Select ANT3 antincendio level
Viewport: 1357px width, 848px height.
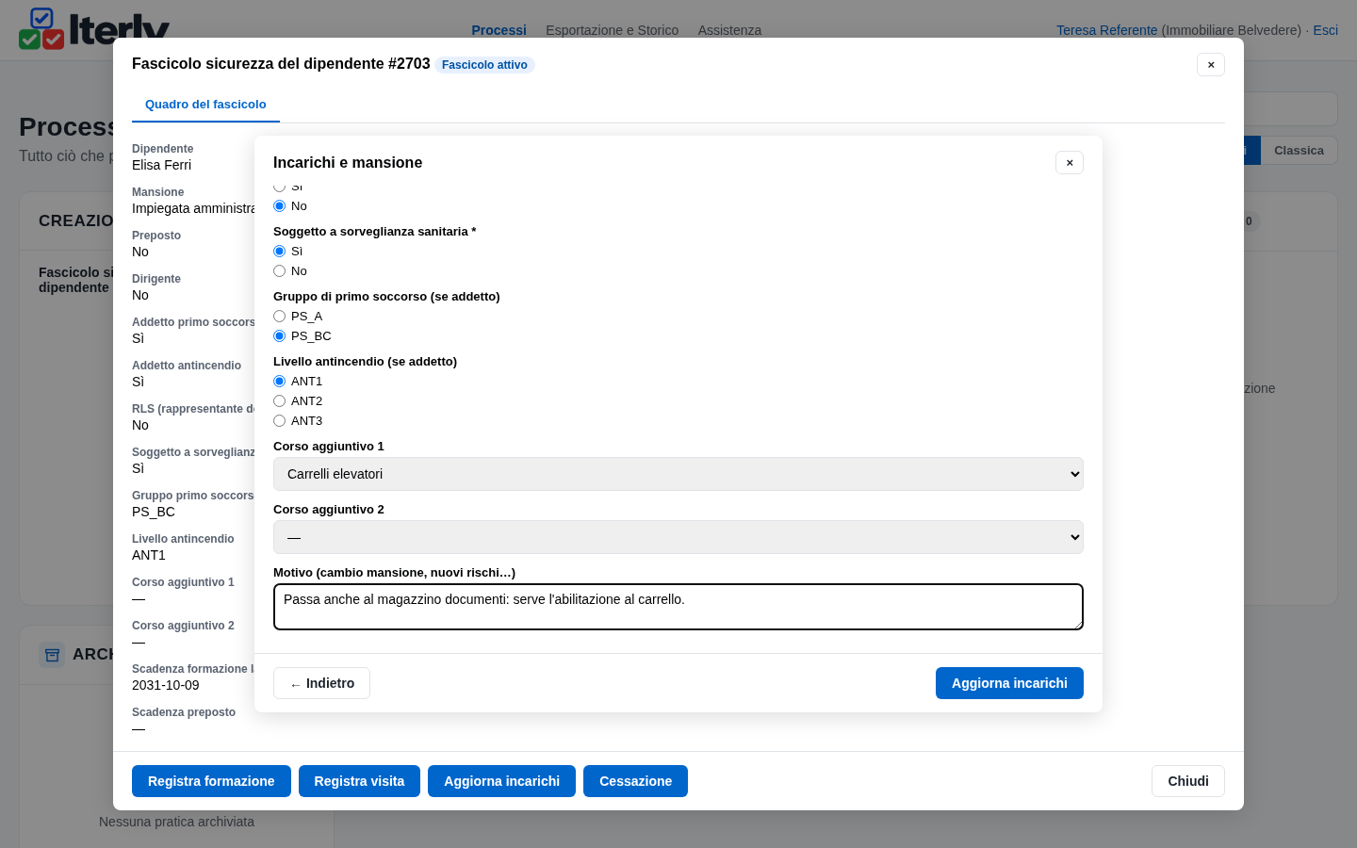[279, 421]
